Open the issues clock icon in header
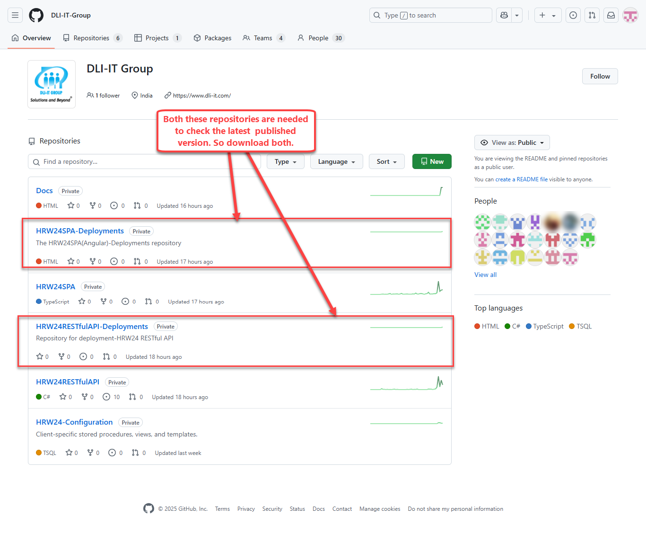 pos(573,15)
